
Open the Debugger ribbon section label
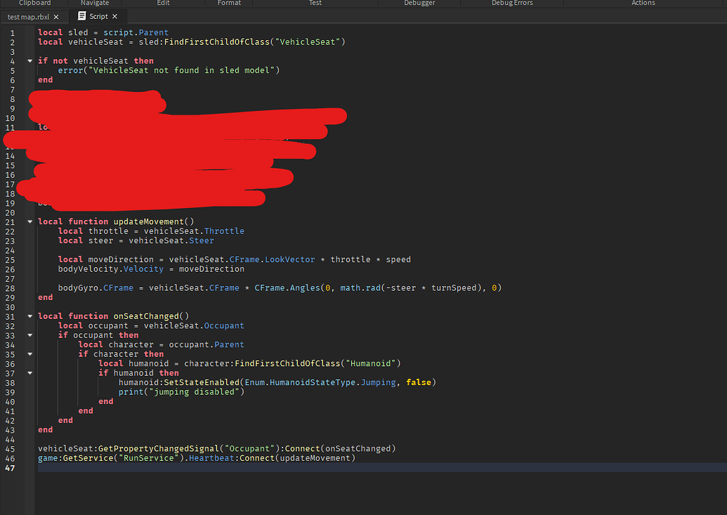click(x=419, y=3)
